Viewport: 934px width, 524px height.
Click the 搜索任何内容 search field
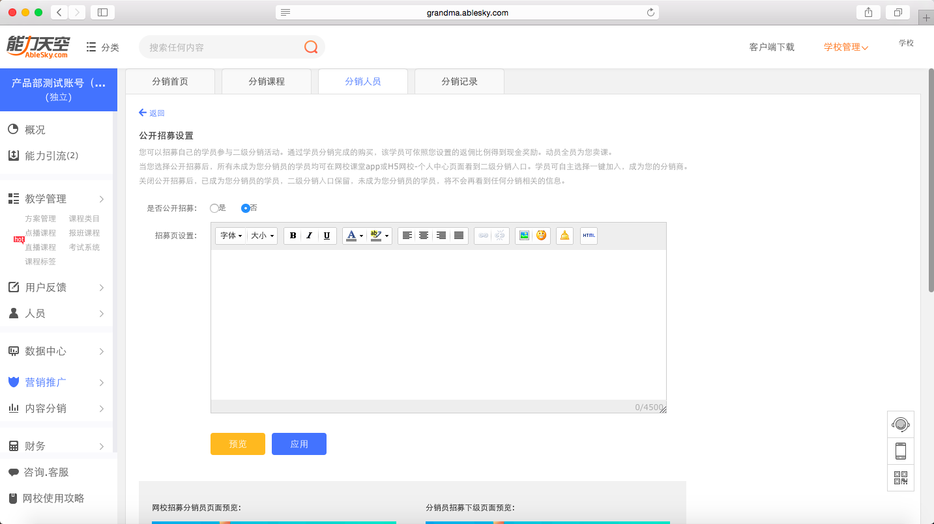point(222,47)
